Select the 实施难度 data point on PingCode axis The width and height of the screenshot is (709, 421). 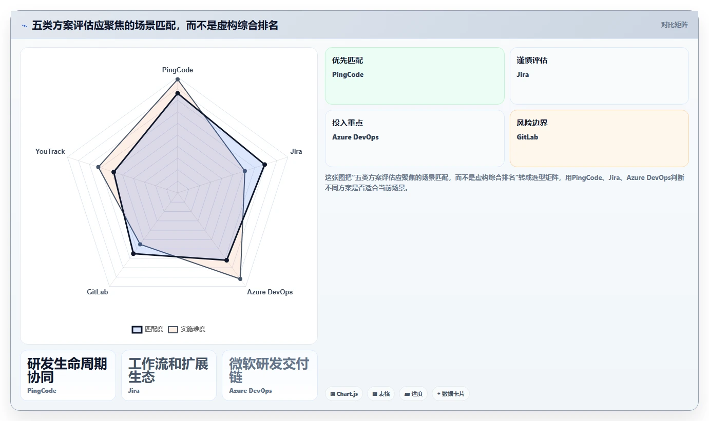click(x=178, y=79)
